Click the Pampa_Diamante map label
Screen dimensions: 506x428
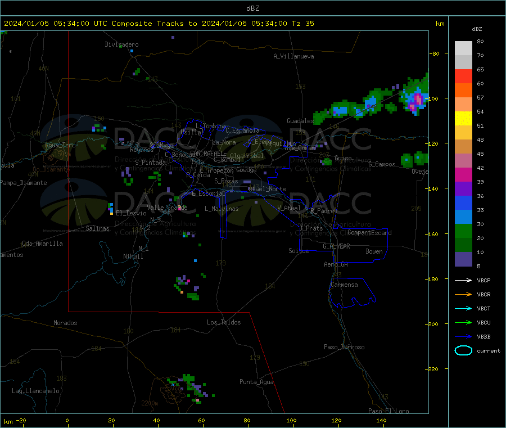point(23,183)
